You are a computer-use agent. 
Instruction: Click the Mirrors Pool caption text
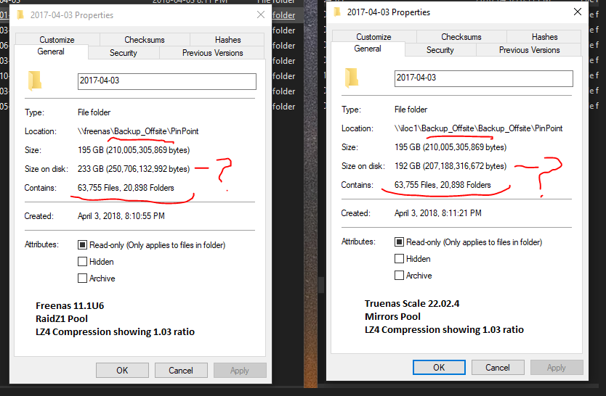tap(392, 316)
